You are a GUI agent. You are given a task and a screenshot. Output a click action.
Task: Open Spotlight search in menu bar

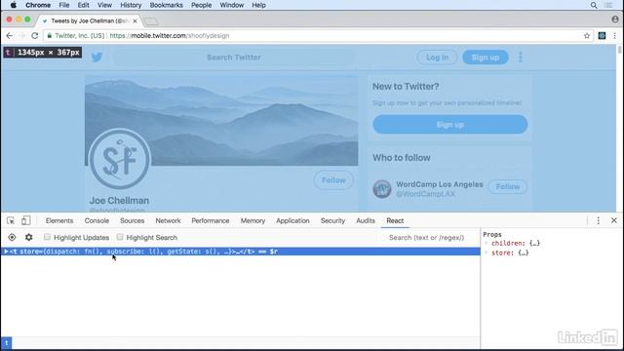point(594,5)
